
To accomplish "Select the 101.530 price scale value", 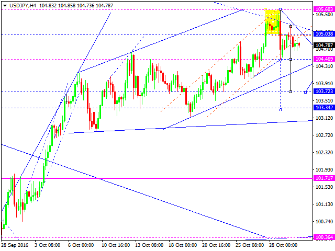I will coord(325,187).
